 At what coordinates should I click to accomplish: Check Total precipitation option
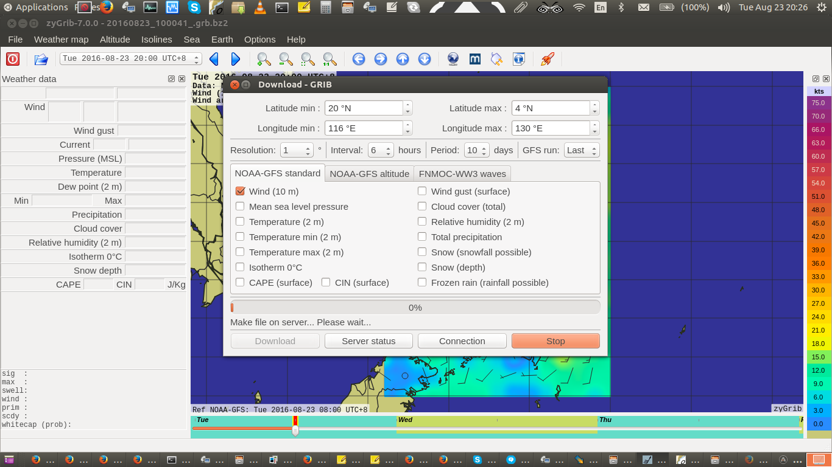422,237
